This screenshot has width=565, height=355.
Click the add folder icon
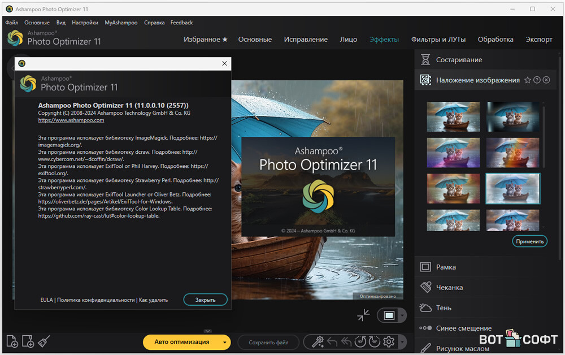[28, 341]
